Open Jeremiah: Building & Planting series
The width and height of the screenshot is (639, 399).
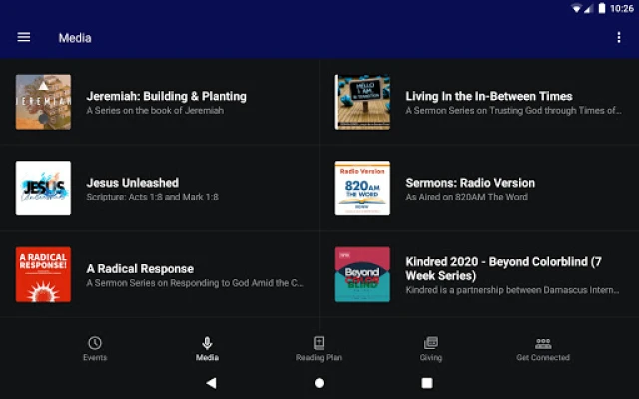pos(166,97)
